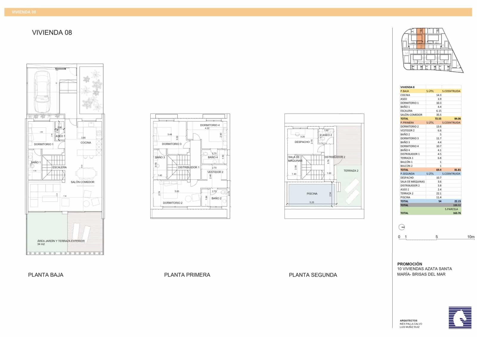Click the P.BAJA table header row
The image size is (477, 337).
[430, 91]
